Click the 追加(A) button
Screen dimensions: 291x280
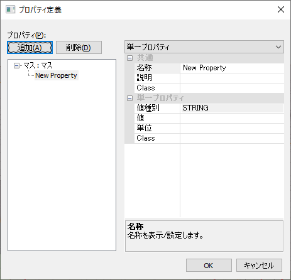(x=30, y=48)
